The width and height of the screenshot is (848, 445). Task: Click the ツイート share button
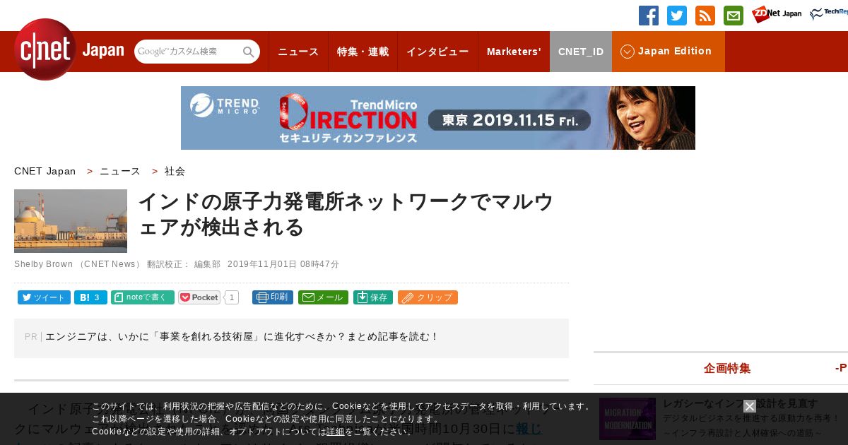44,297
